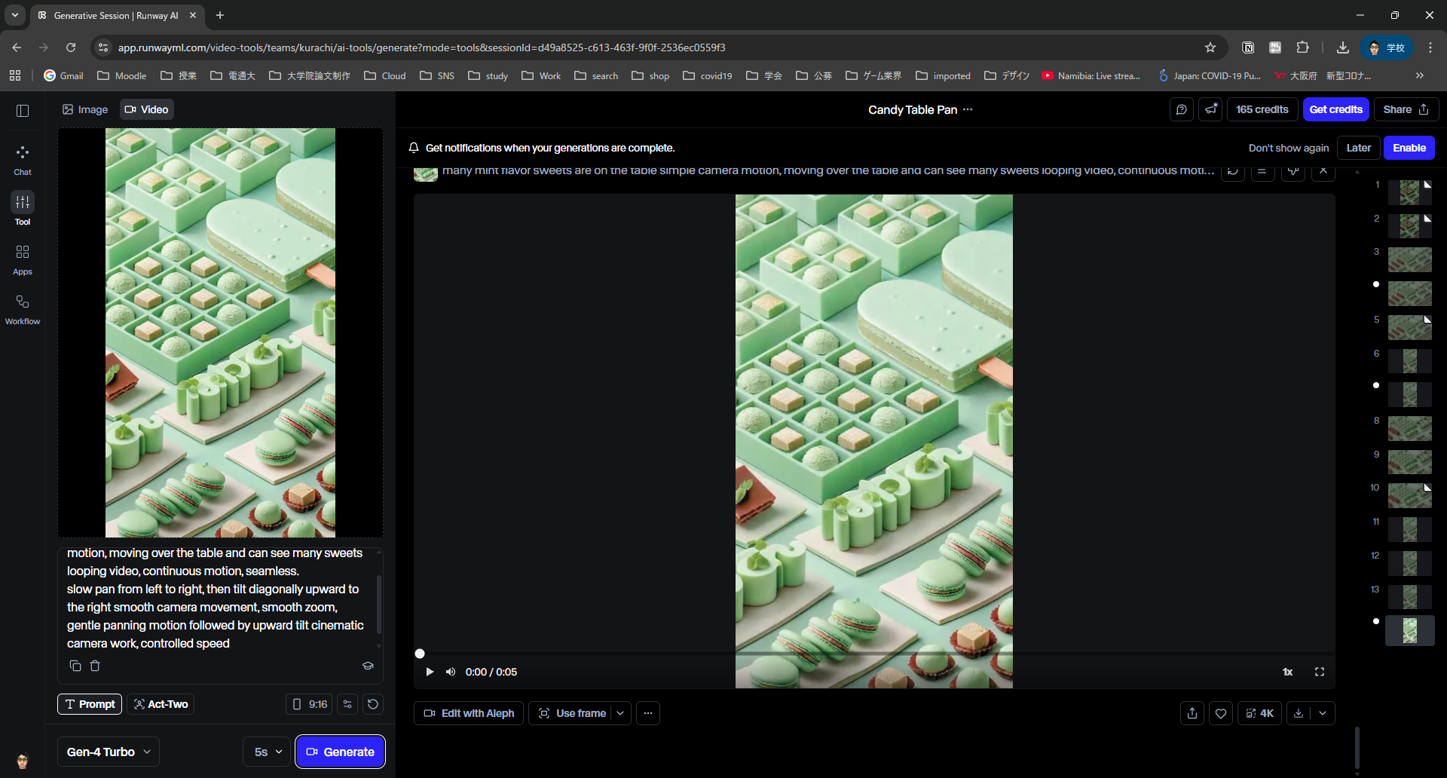Switch to the Image tab
Image resolution: width=1447 pixels, height=778 pixels.
click(85, 109)
